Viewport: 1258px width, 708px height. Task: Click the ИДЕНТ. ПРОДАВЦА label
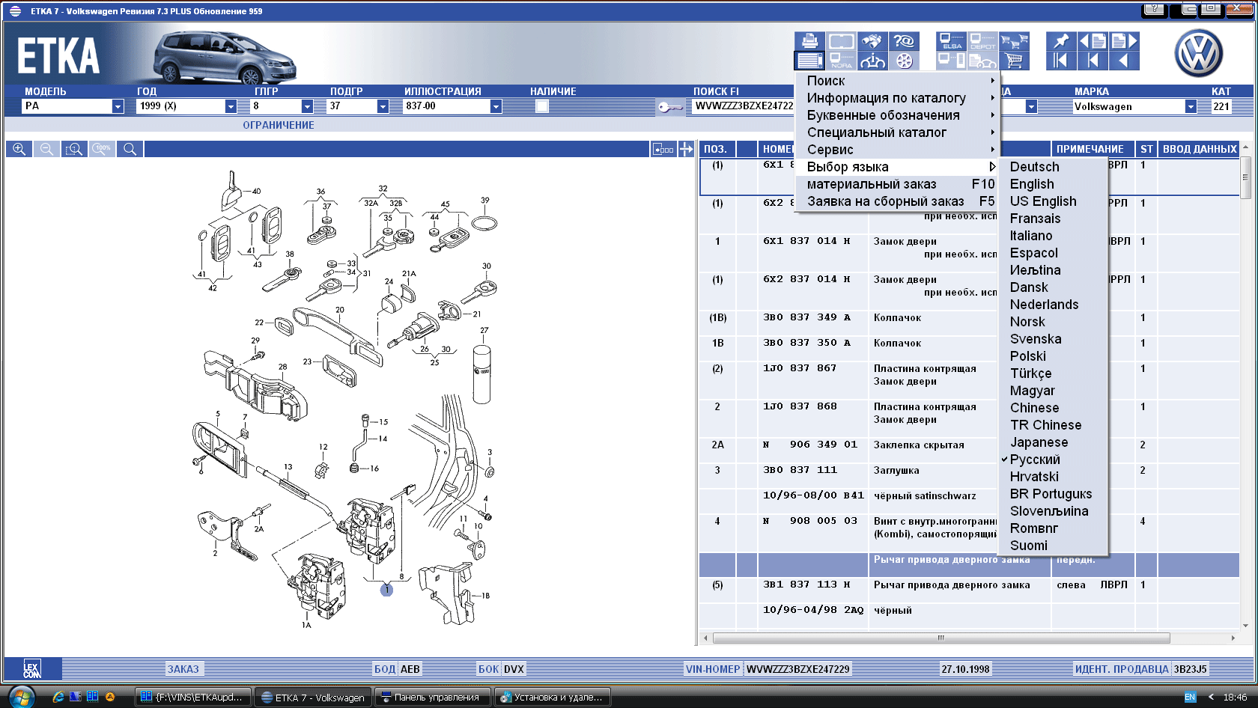(x=1122, y=669)
